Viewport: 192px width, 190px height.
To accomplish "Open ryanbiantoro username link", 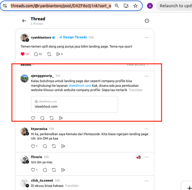I will pos(41,38).
